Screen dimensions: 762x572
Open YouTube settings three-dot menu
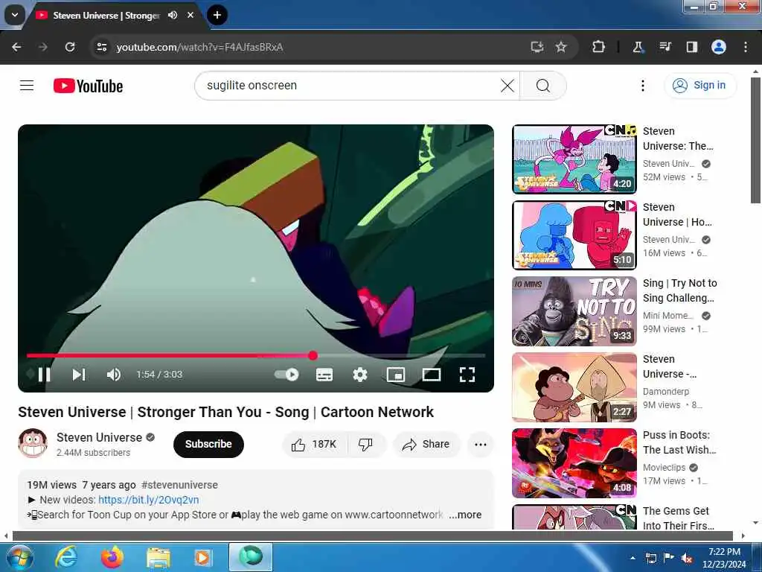pyautogui.click(x=642, y=86)
